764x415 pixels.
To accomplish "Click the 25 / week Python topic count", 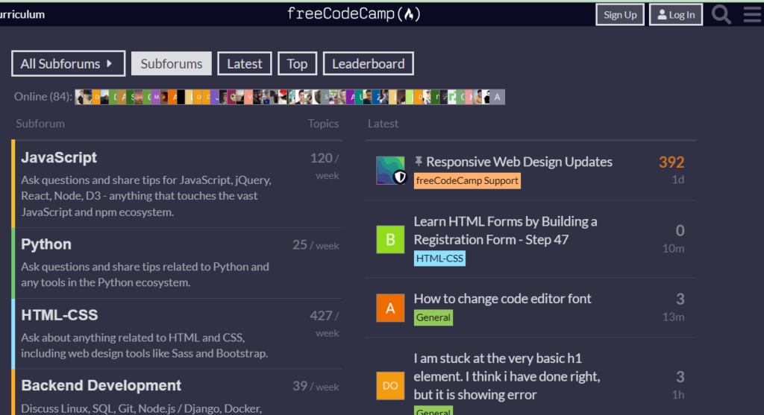I will pyautogui.click(x=316, y=245).
